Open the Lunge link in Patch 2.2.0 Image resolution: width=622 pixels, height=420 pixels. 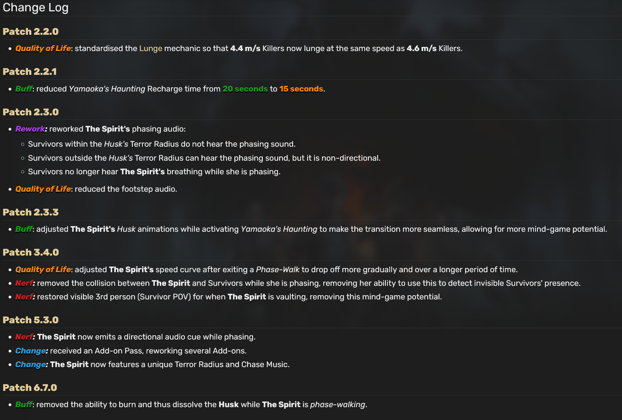[151, 48]
